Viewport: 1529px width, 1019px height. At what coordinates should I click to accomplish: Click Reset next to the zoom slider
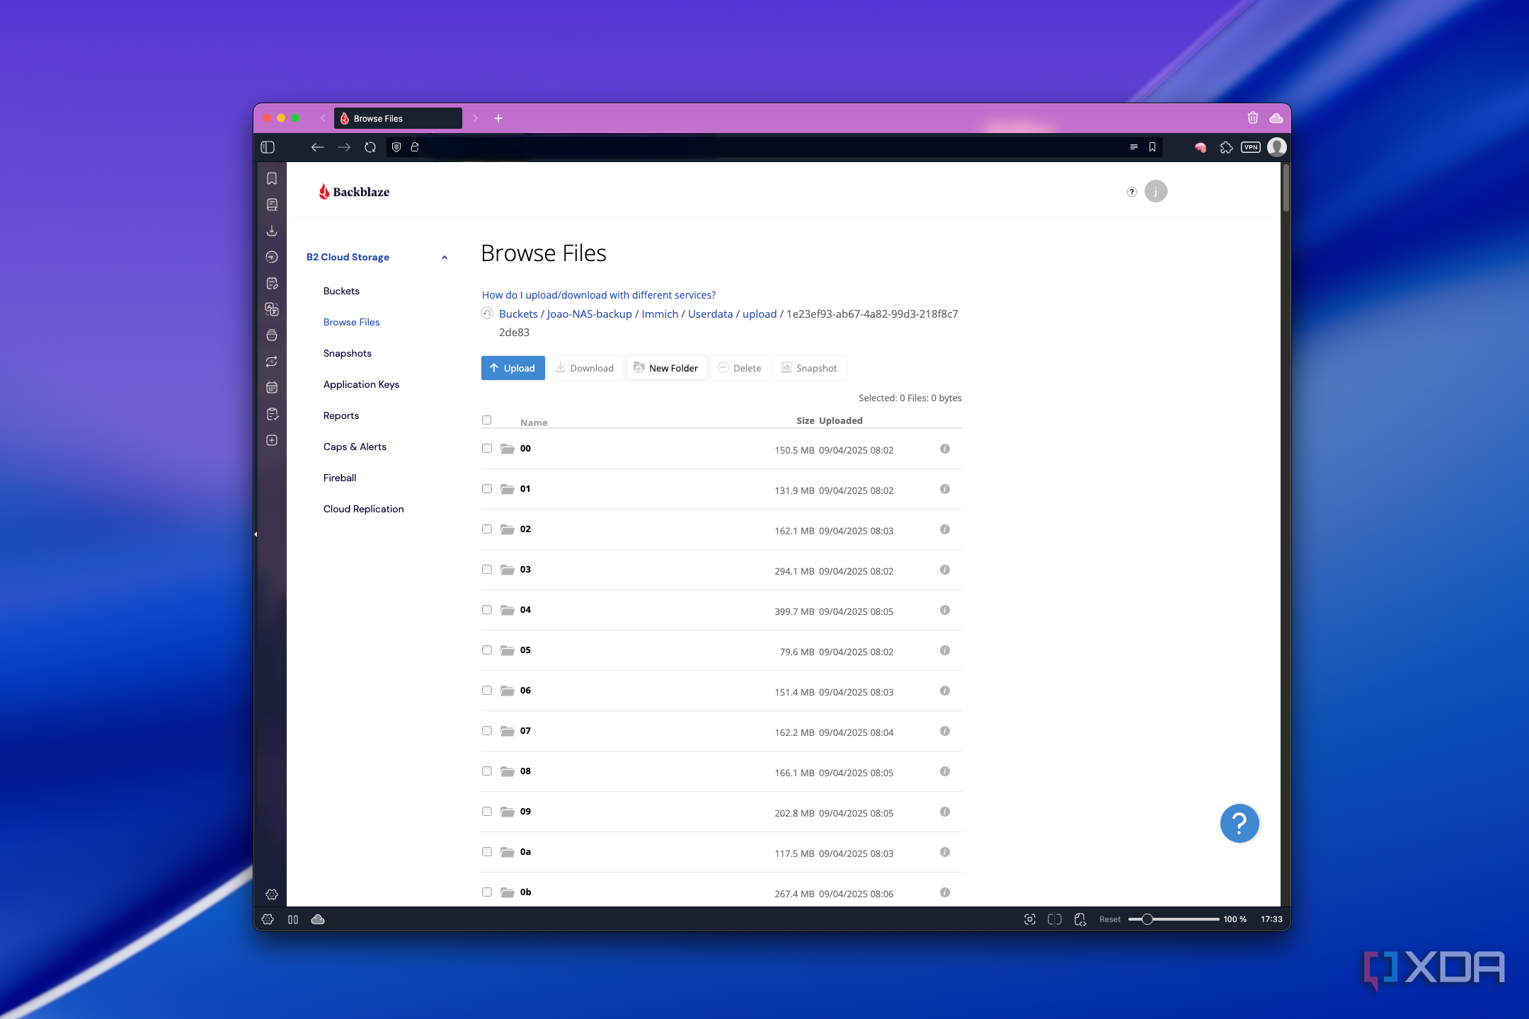click(x=1109, y=919)
